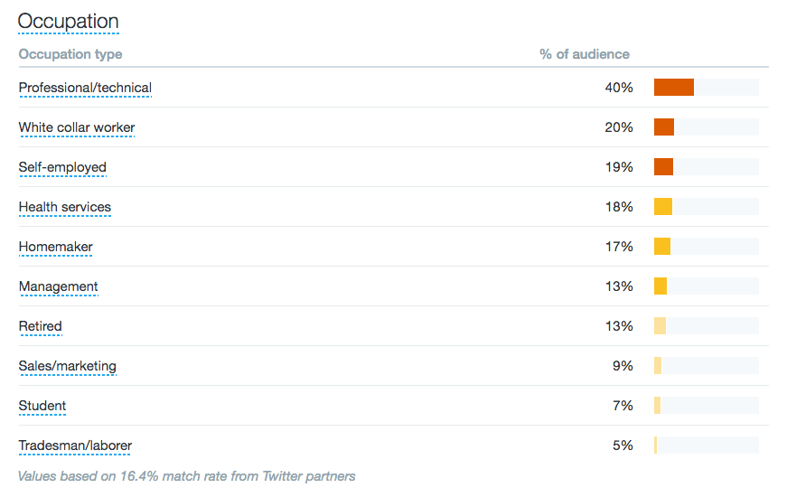Click the Management occupation link
787x497 pixels.
(59, 286)
